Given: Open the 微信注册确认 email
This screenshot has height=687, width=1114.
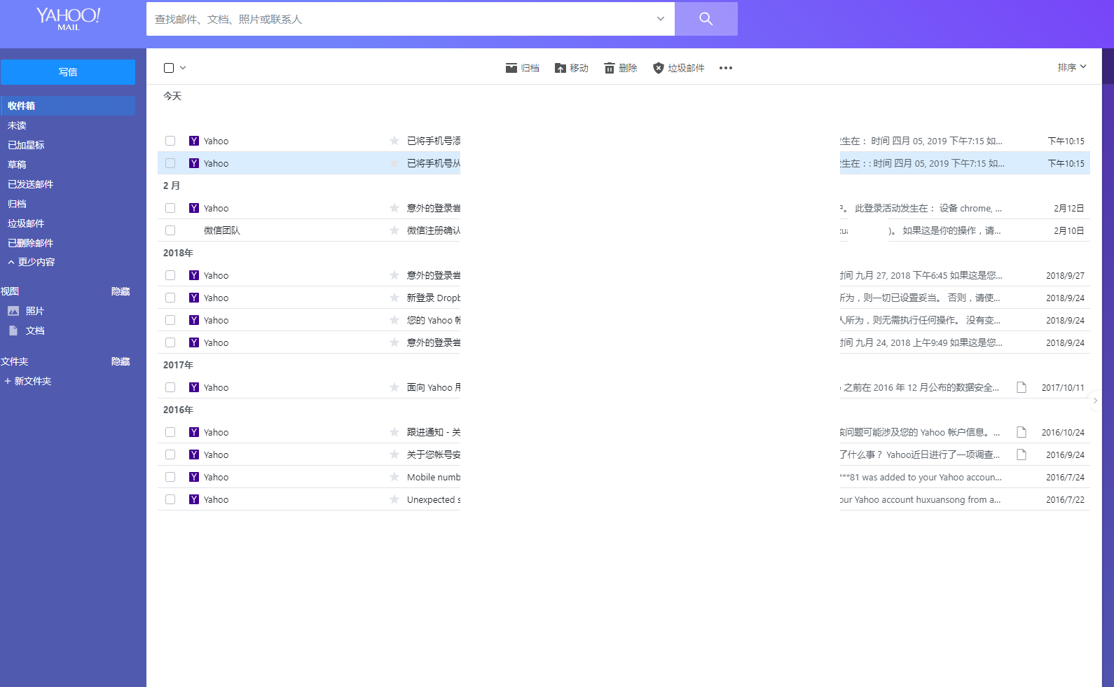Looking at the screenshot, I should [434, 230].
